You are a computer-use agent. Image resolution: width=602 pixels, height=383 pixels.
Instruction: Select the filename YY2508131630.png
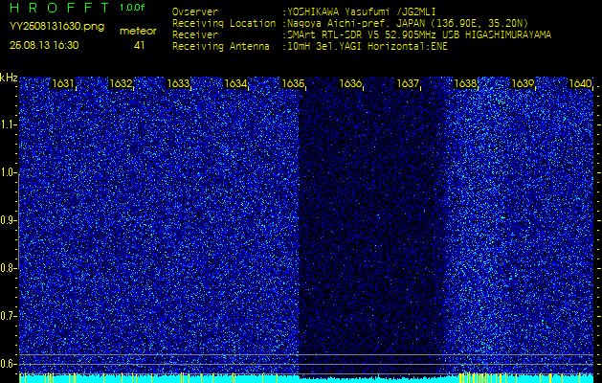tap(56, 27)
